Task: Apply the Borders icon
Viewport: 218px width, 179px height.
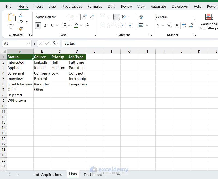Action: [64, 26]
